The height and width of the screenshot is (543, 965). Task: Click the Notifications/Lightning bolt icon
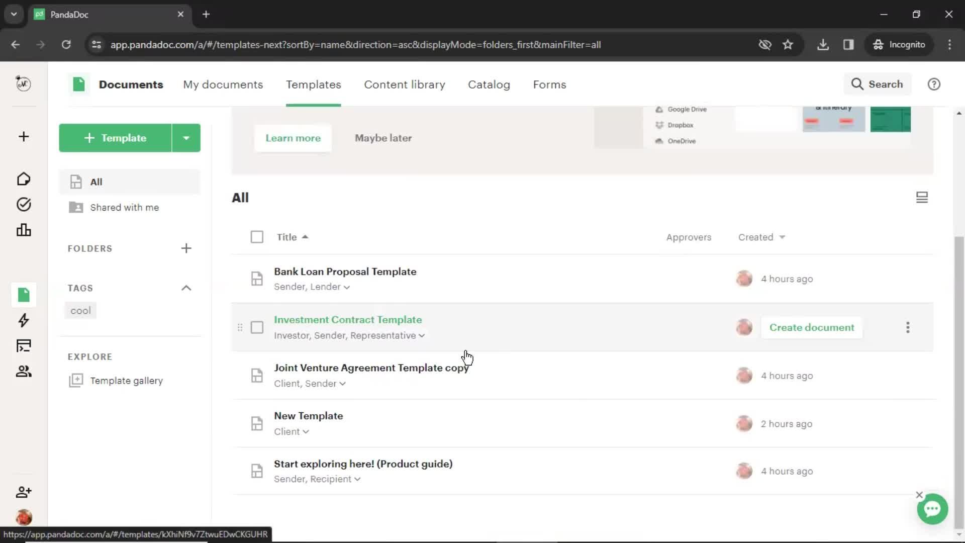(x=23, y=320)
